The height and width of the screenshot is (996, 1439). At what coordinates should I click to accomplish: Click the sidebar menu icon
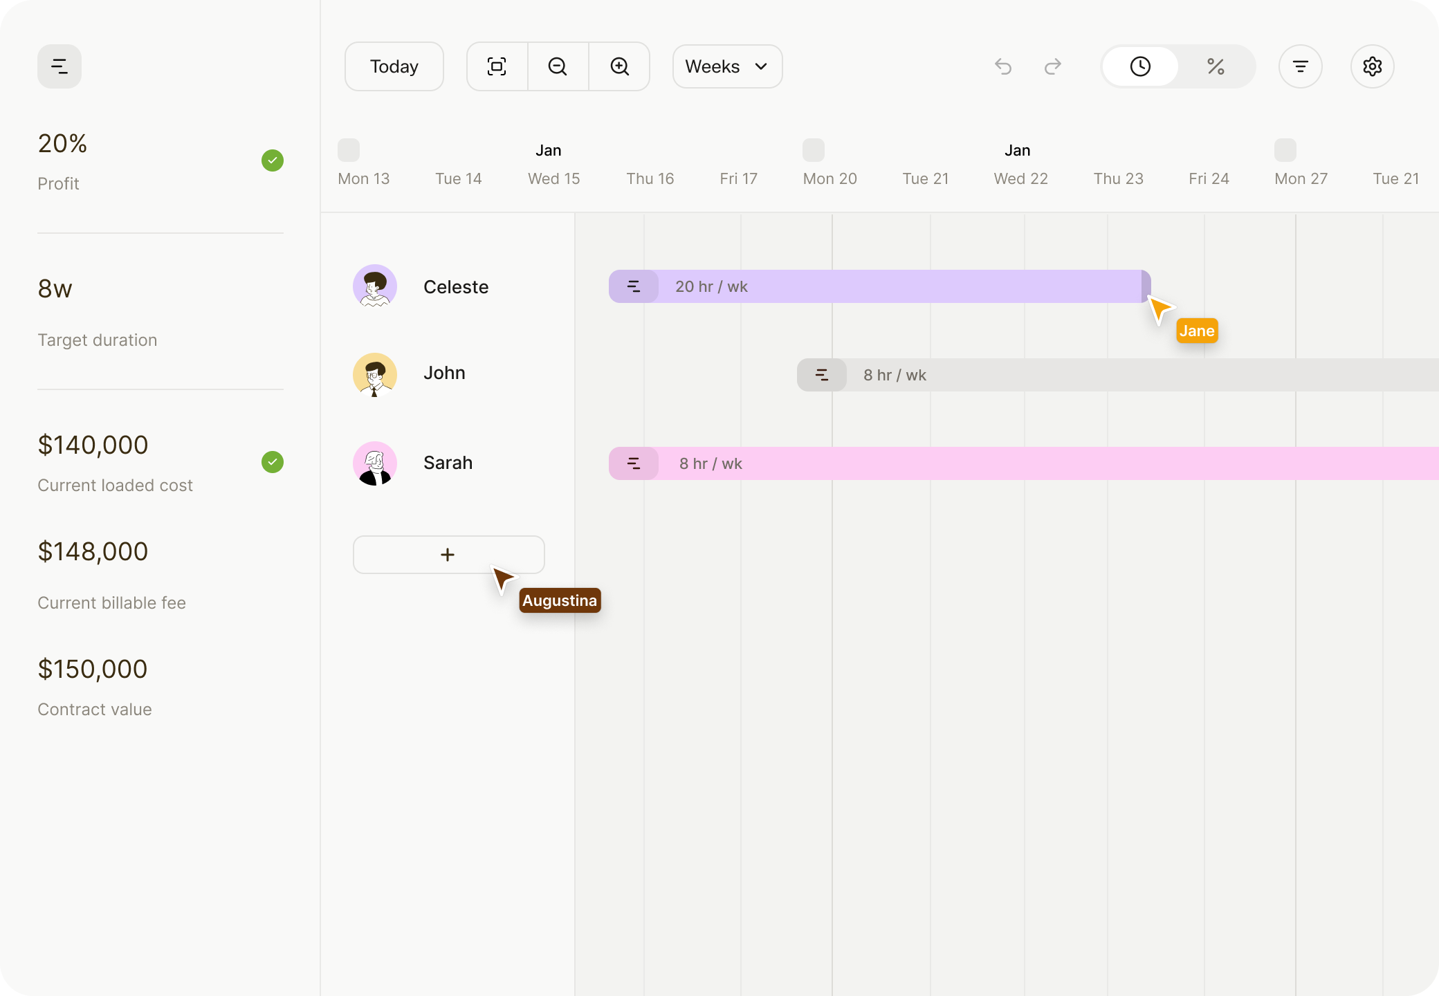point(59,66)
